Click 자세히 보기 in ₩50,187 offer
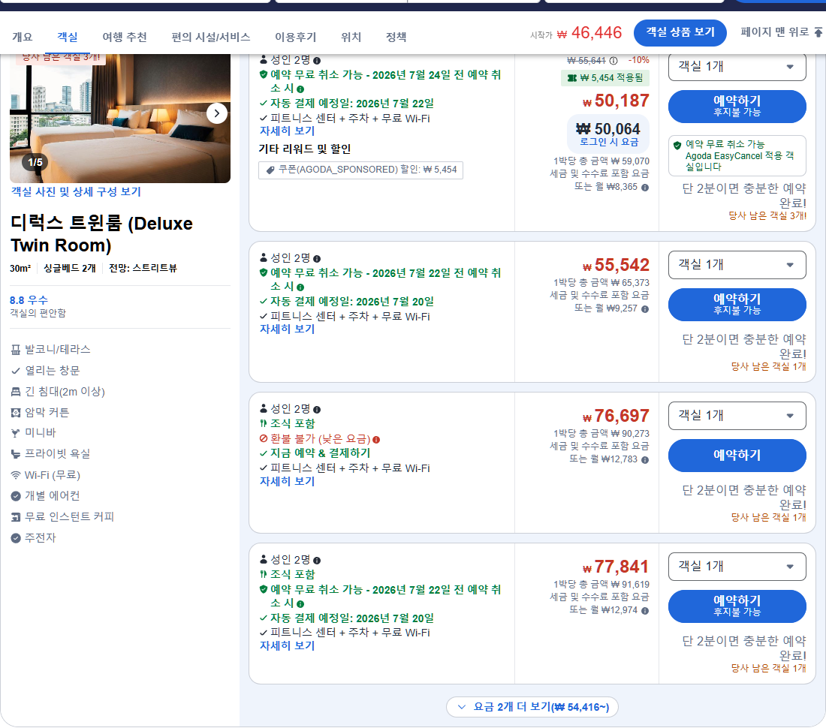 pyautogui.click(x=287, y=131)
